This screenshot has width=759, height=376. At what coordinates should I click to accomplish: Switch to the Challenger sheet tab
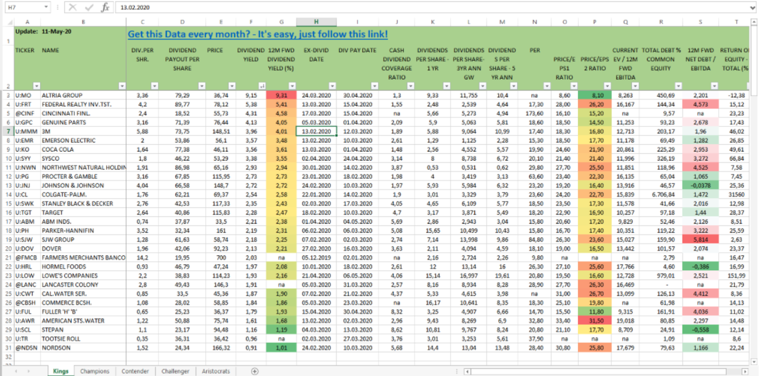[175, 371]
